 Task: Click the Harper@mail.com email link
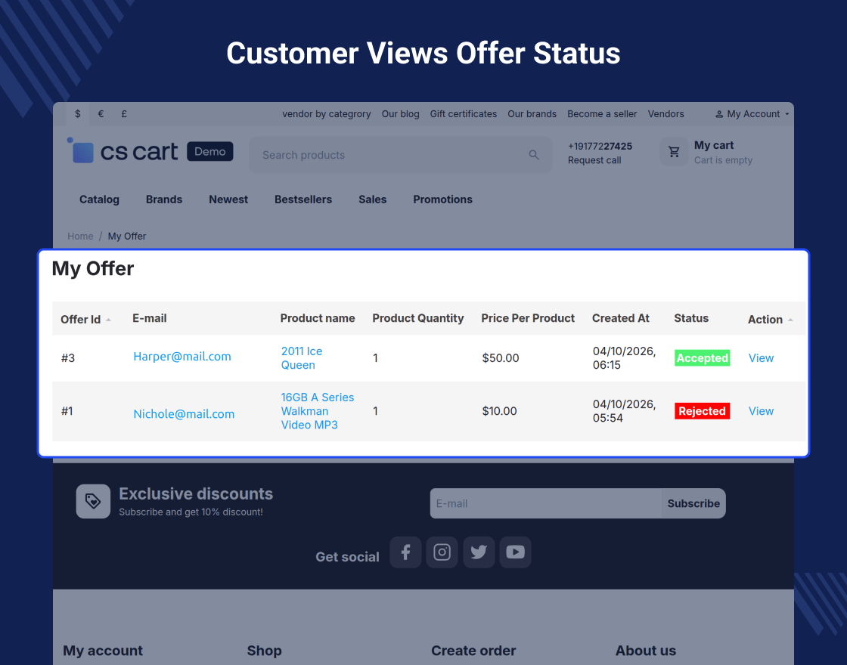pyautogui.click(x=182, y=356)
